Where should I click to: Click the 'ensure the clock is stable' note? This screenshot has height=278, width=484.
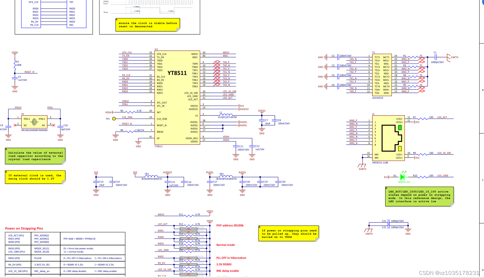(x=148, y=25)
